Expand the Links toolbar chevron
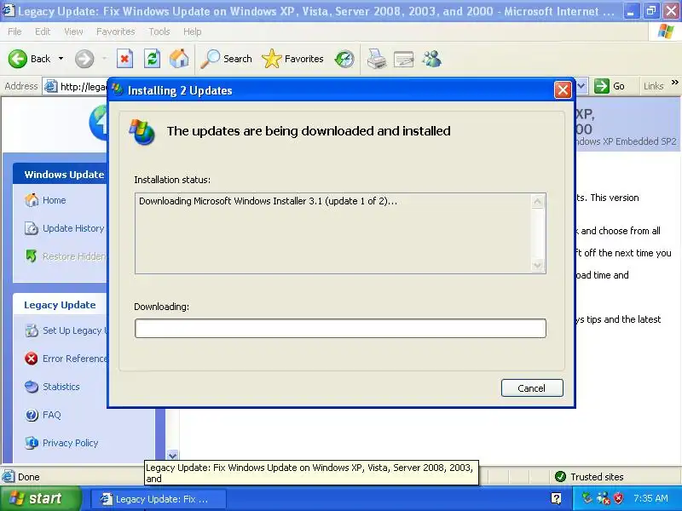The height and width of the screenshot is (511, 682). (x=674, y=82)
